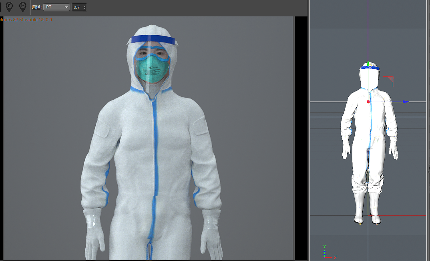Click the rendered protective suit image
430x261 pixels.
coord(149,139)
